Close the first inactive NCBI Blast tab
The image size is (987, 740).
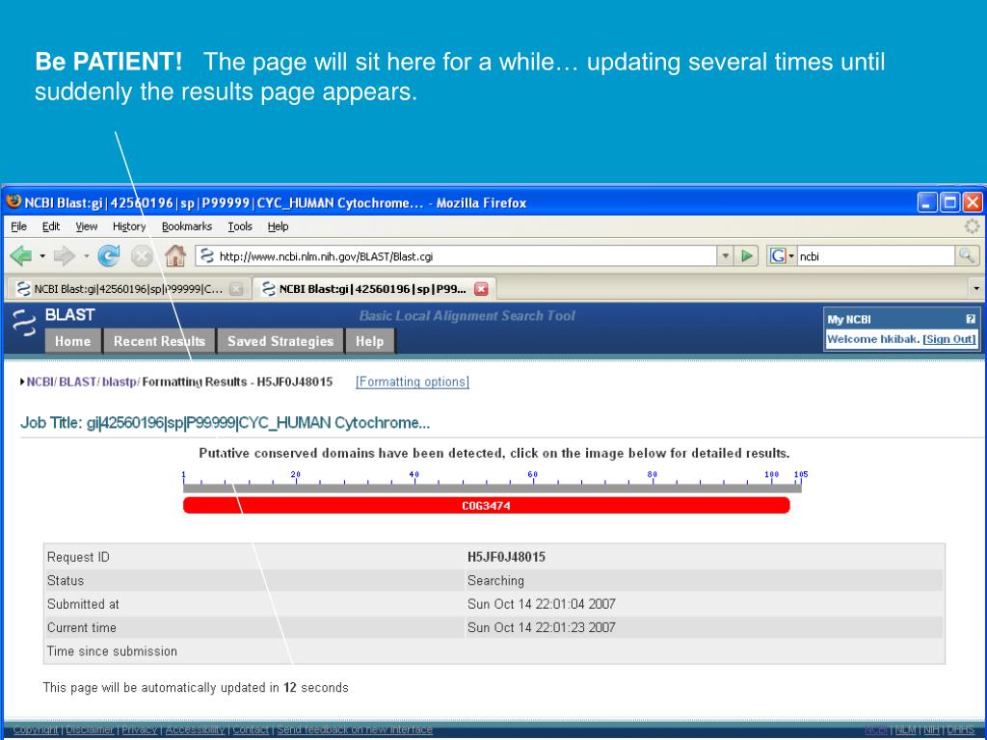(x=236, y=289)
